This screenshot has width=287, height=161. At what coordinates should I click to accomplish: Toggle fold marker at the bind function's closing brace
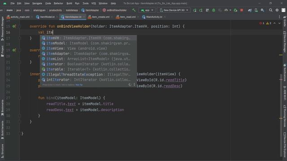click(20, 116)
